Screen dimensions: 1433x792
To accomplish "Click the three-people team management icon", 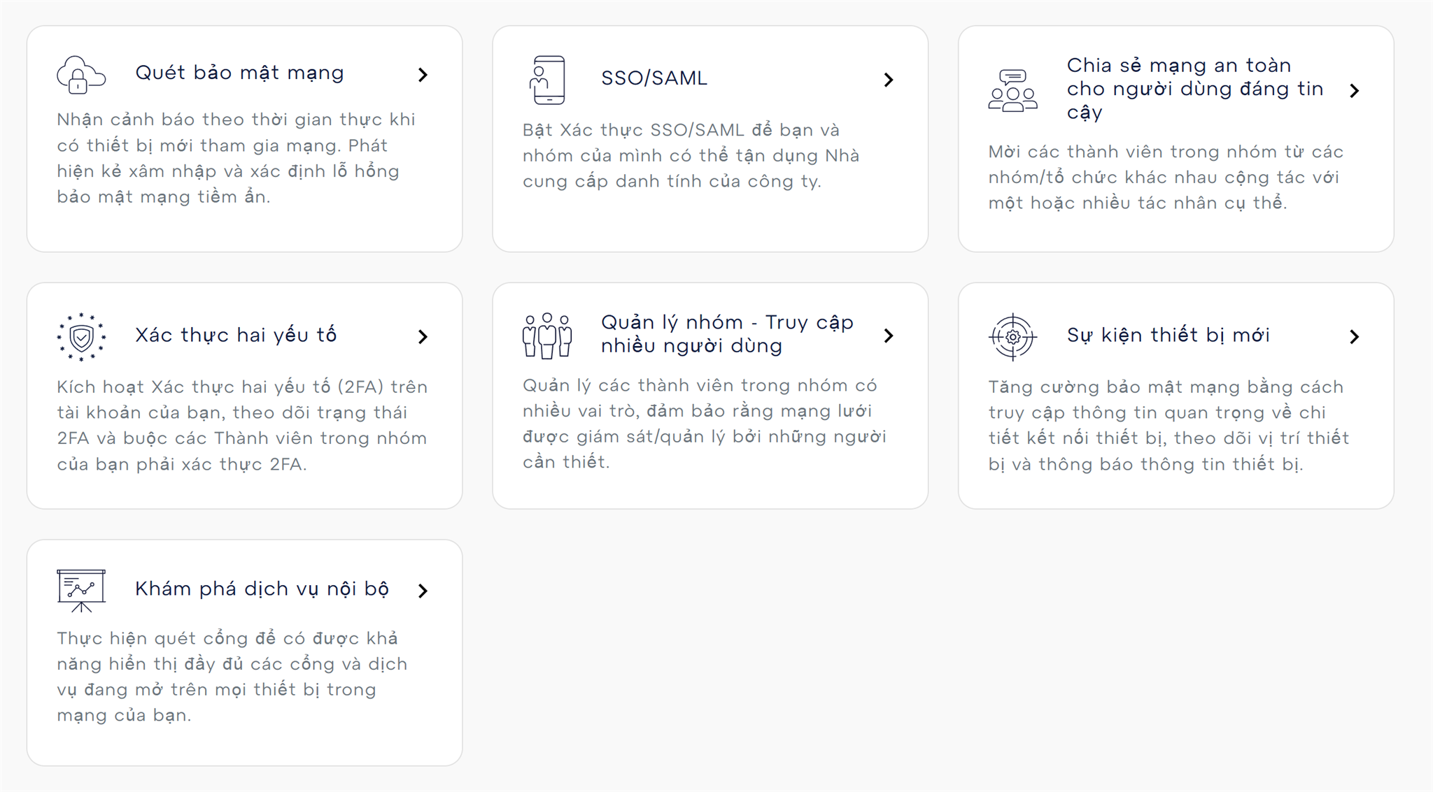I will [x=547, y=336].
